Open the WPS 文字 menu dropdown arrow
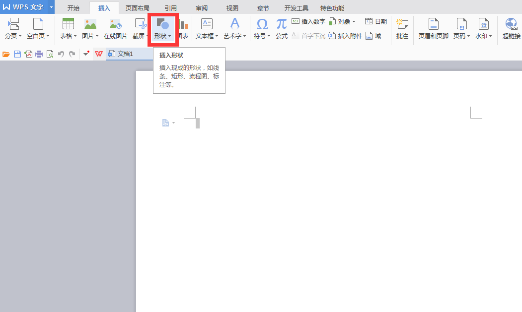Screen dimensions: 522x312 51,7
